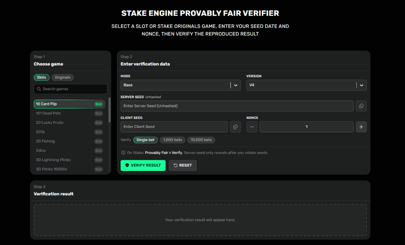Copy the server seed via clipboard icon
Screen dimensions: 405x245
coord(361,106)
